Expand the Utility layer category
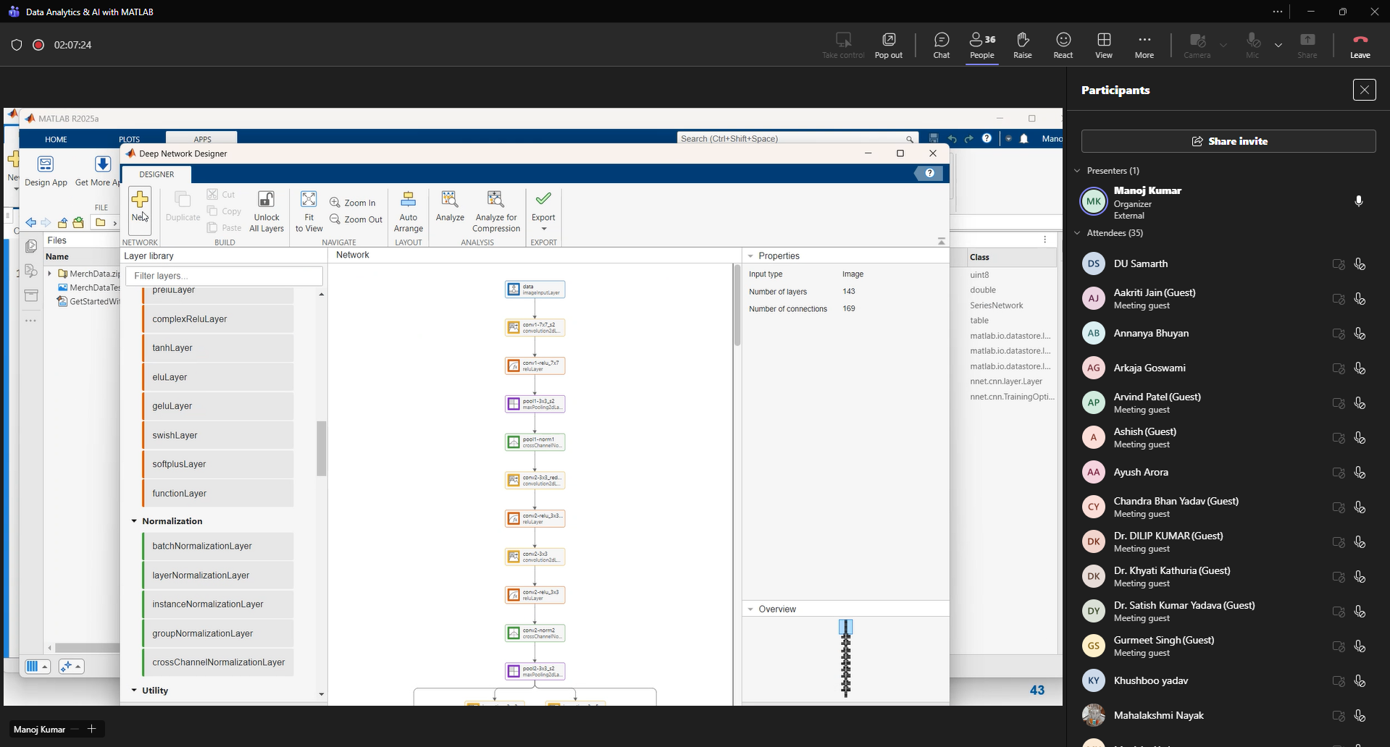 coord(134,691)
